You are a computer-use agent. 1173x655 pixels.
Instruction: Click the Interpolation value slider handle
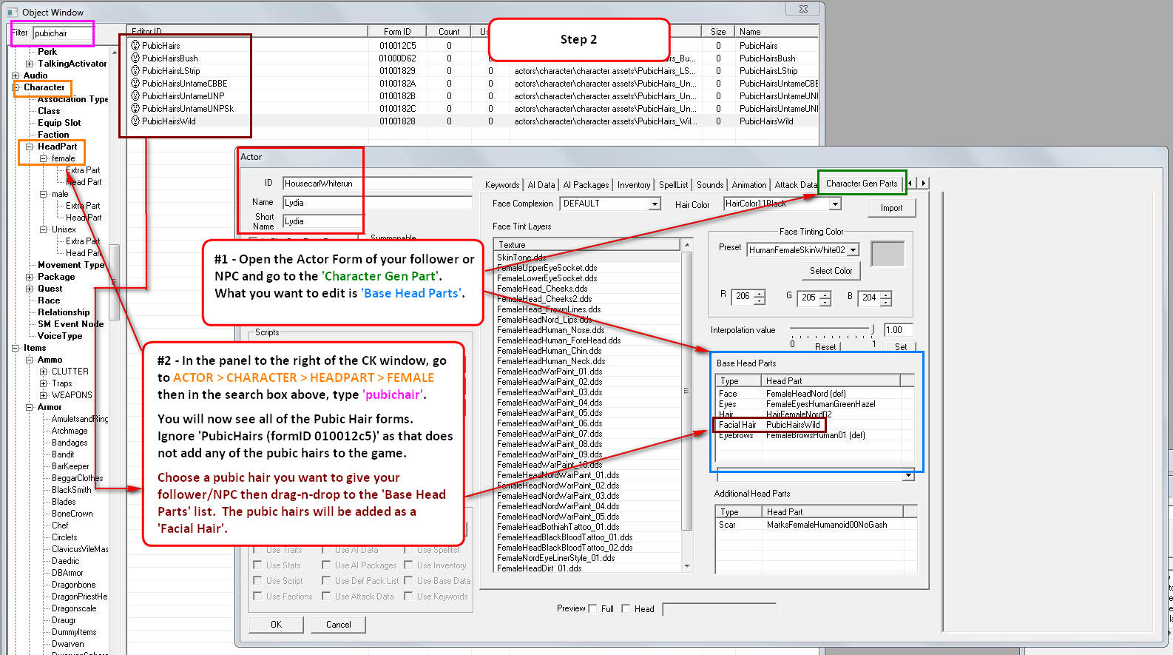(x=873, y=329)
